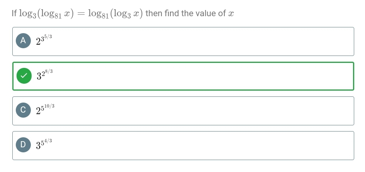The width and height of the screenshot is (365, 172).
Task: Click the 8/3 exponent in the correct answer
Action: pos(49,71)
